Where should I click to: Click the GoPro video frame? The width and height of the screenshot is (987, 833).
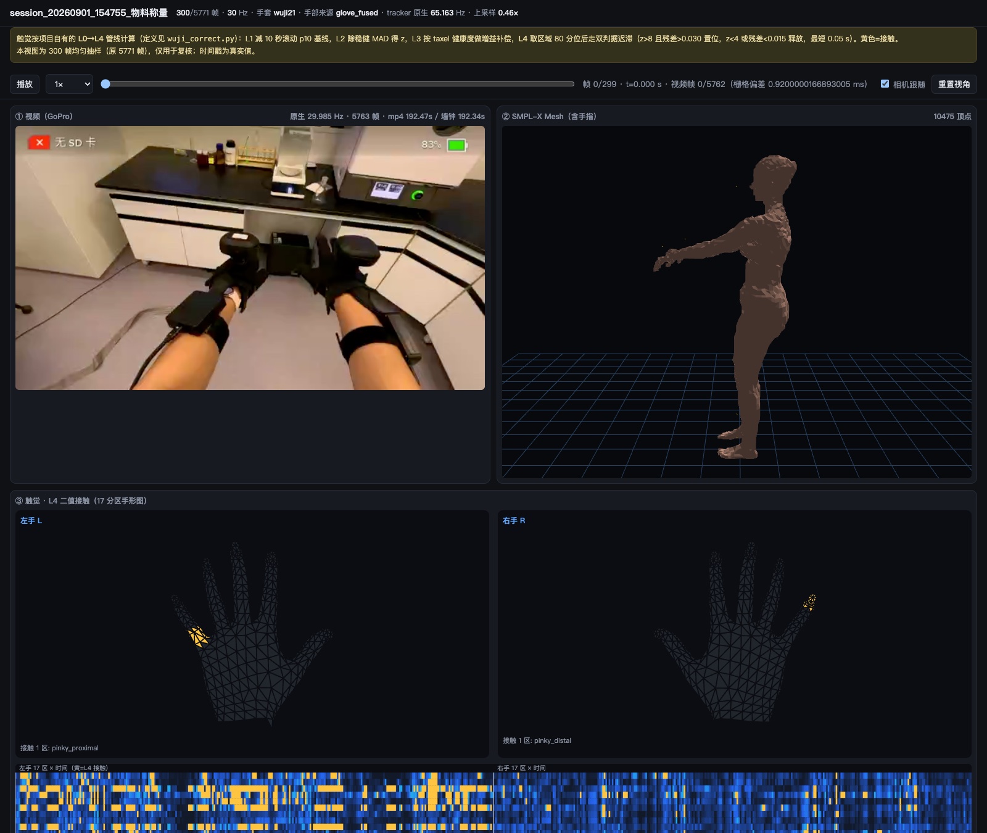250,258
